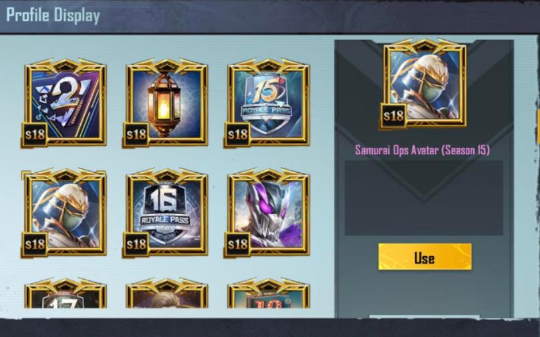Click the Samurai Ops Avatar (Season 15) title

pos(422,150)
